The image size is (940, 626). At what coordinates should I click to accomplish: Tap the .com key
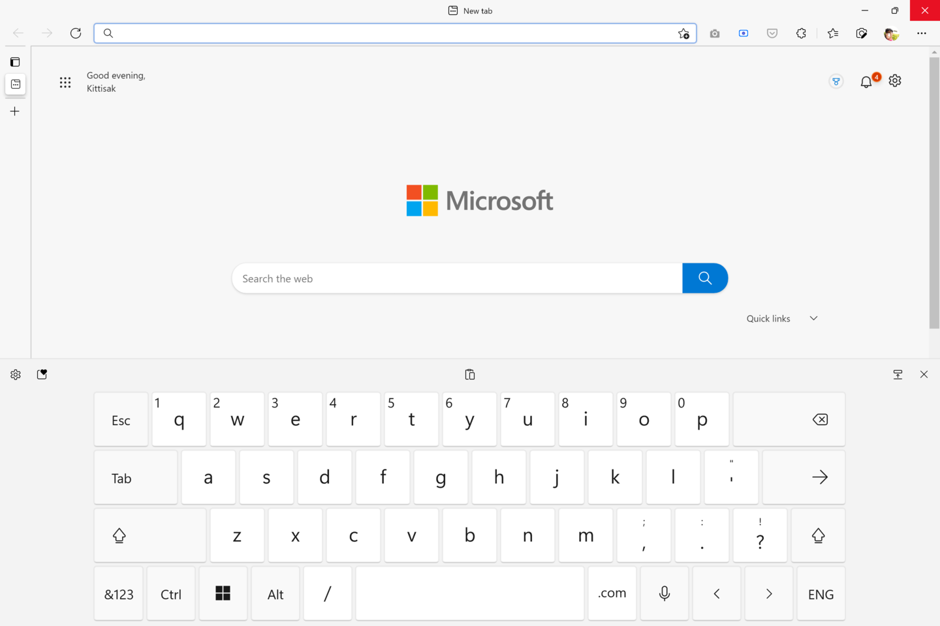[x=612, y=593]
